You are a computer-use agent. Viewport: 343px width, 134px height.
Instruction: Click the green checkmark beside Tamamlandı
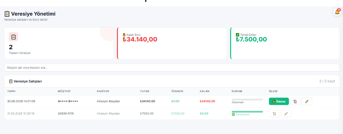click(233, 115)
